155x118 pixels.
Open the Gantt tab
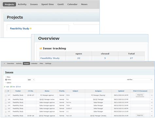(x=60, y=4)
